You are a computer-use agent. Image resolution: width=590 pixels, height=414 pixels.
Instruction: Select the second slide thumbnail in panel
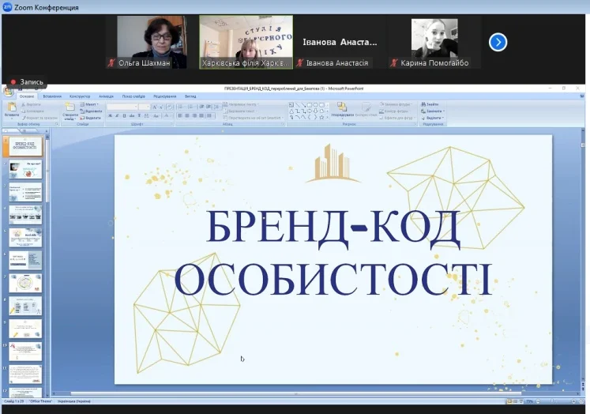[26, 168]
